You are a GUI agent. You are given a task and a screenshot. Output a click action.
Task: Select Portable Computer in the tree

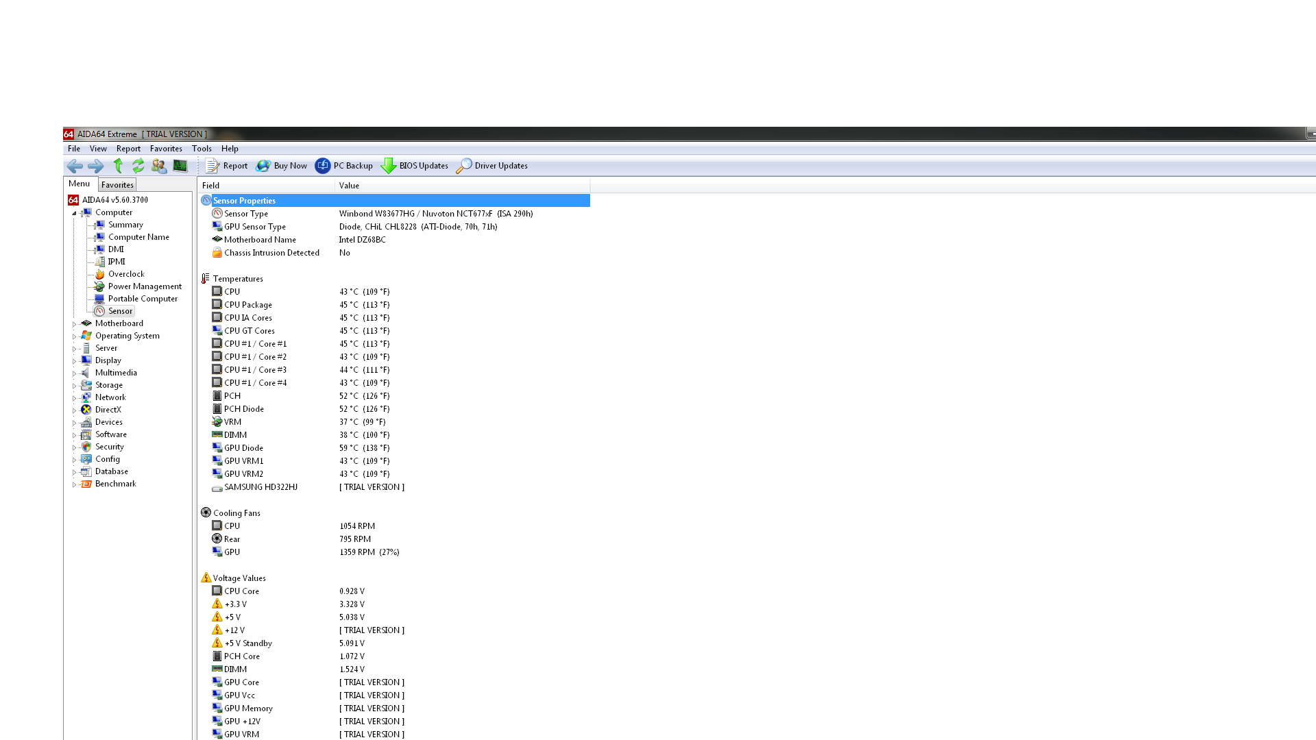[136, 299]
